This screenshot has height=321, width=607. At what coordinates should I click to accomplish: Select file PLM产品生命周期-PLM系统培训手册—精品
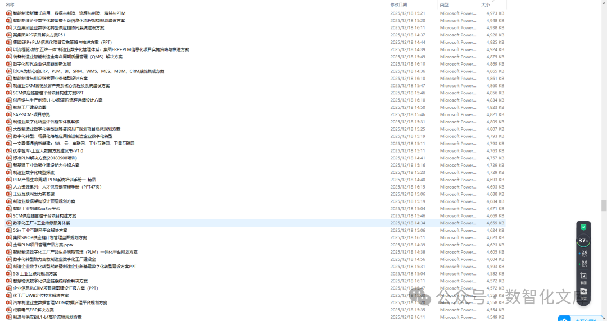pyautogui.click(x=54, y=180)
